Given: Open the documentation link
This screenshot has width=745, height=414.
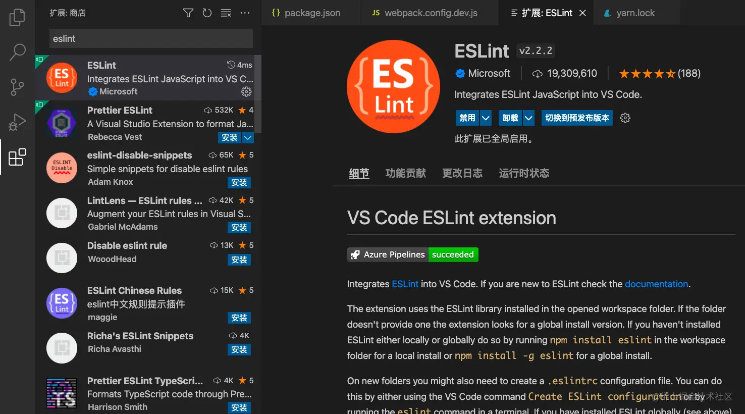Looking at the screenshot, I should pos(656,284).
